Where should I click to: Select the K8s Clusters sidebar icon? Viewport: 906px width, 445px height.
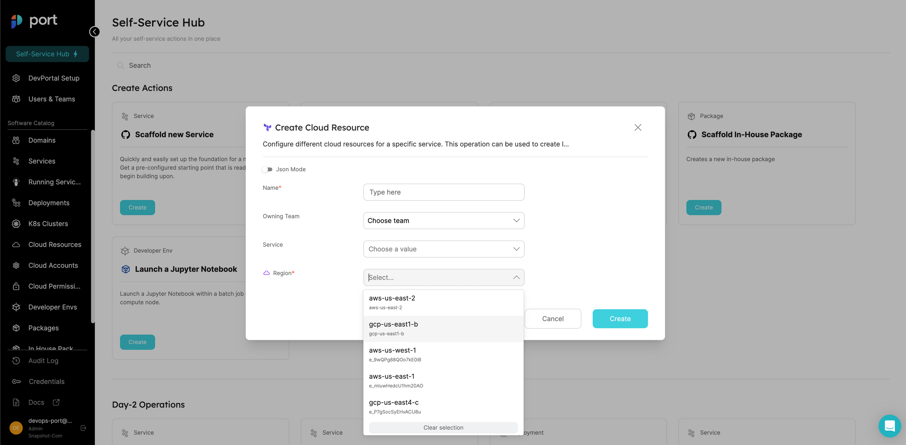pos(16,224)
